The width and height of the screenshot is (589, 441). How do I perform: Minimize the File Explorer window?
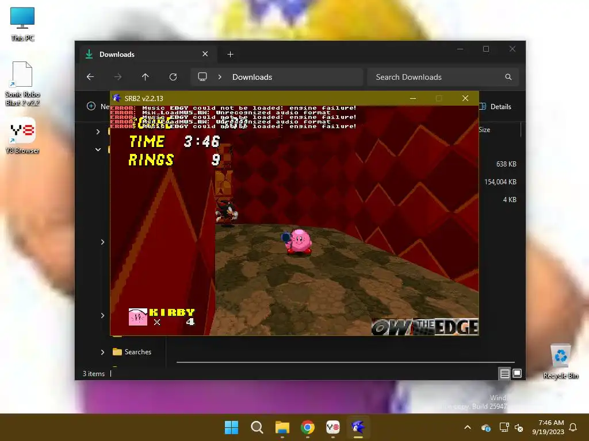[x=460, y=49]
